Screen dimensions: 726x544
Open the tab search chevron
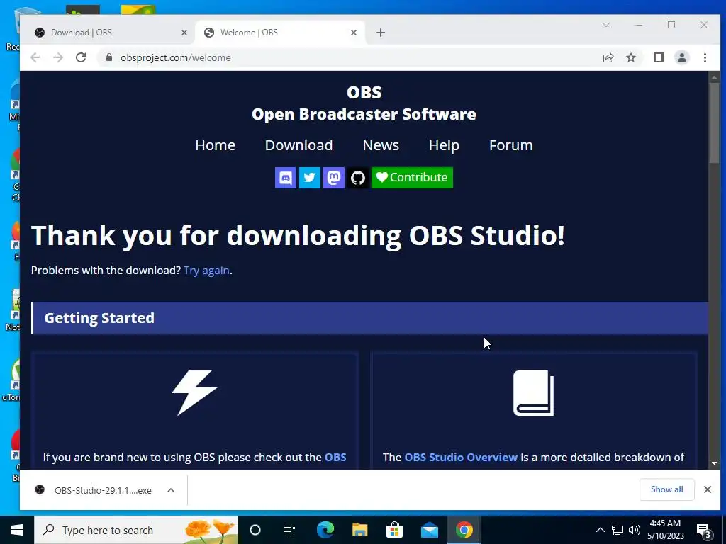click(606, 25)
